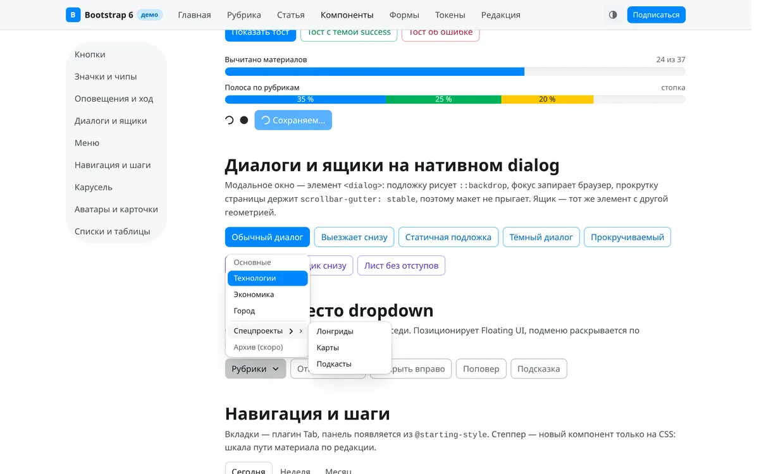Viewport: 759px width, 474px height.
Task: Jump to Значки и чипы section
Action: pos(116,76)
